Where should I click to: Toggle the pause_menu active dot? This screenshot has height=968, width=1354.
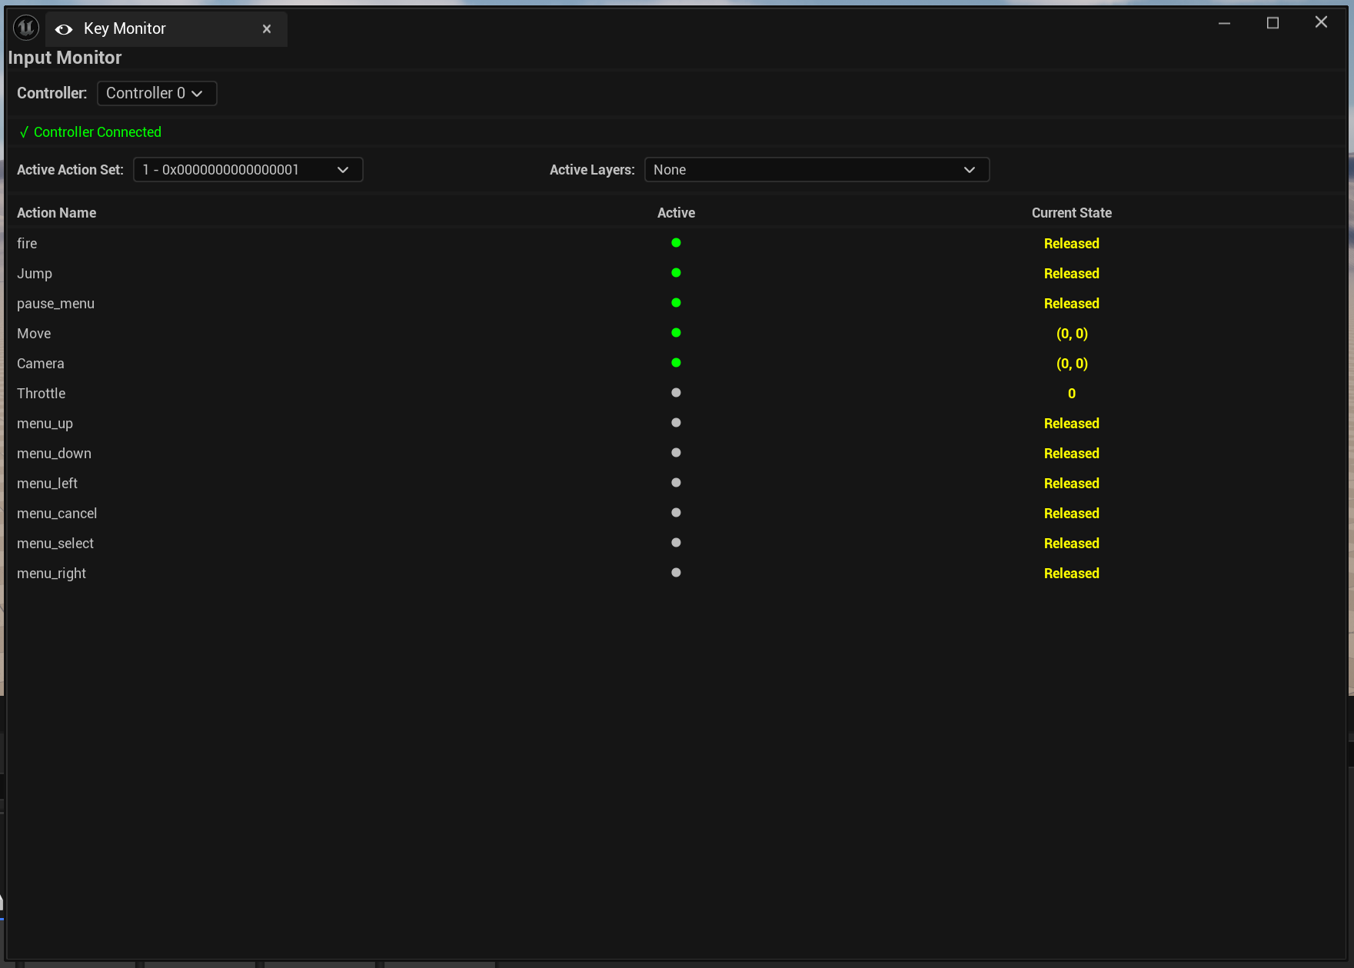click(676, 302)
